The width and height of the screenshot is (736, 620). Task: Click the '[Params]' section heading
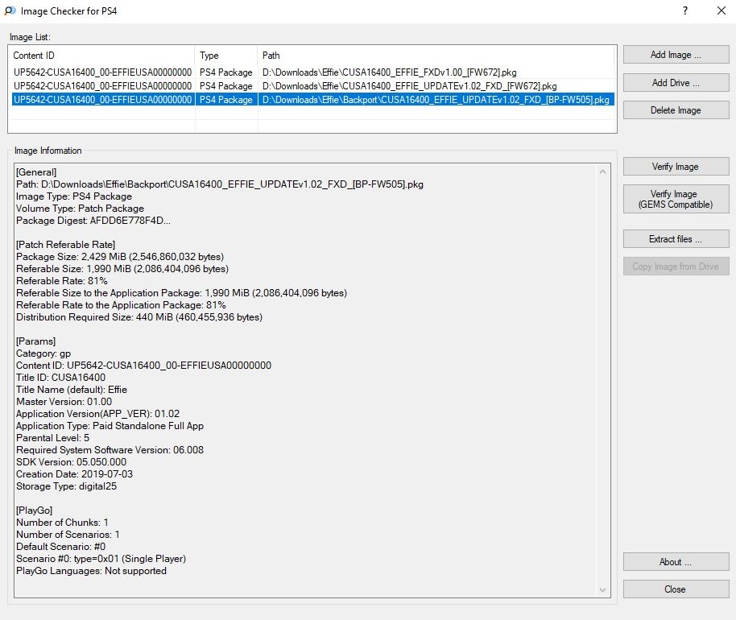click(35, 341)
